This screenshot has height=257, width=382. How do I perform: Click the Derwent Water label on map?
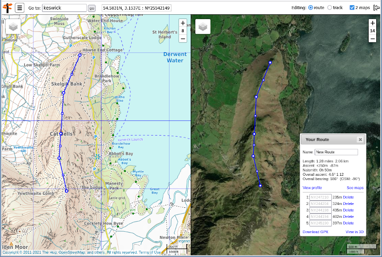[175, 57]
